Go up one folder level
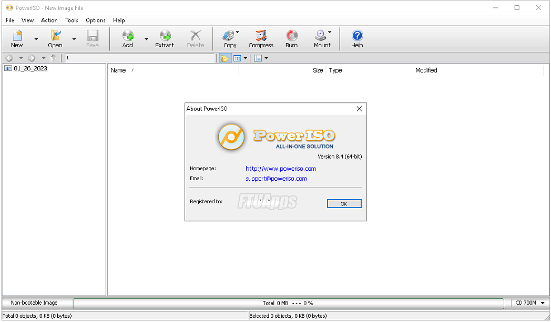 (53, 58)
